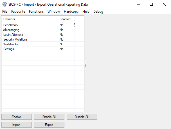Select the Login Attempts extractor row

38,35
